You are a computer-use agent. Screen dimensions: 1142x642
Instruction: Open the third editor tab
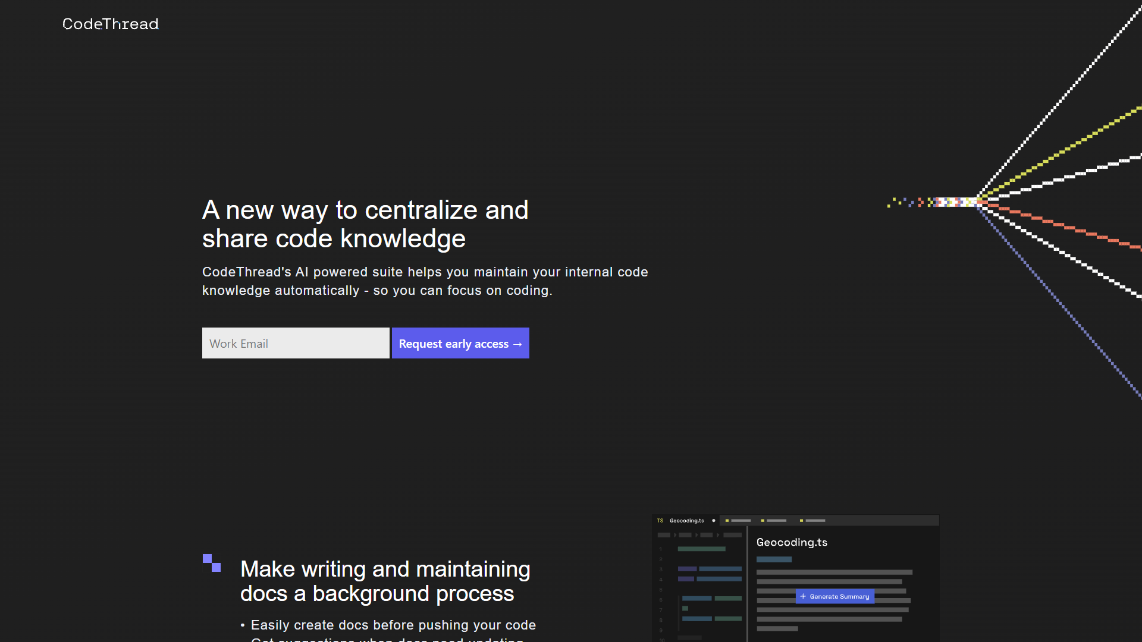pyautogui.click(x=774, y=521)
